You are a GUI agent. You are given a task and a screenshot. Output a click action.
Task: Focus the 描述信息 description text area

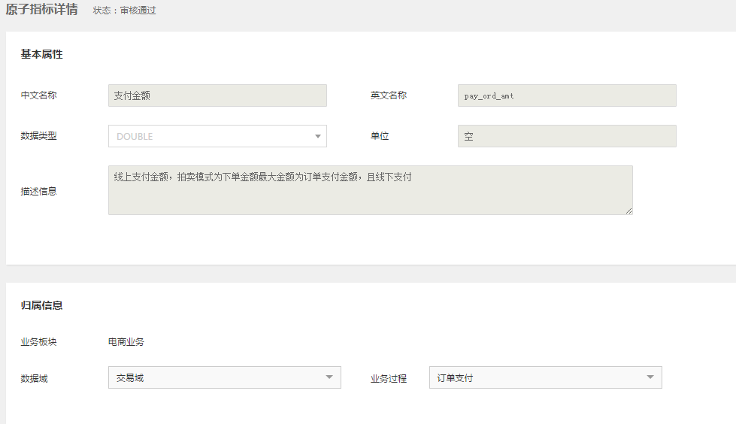tap(370, 190)
